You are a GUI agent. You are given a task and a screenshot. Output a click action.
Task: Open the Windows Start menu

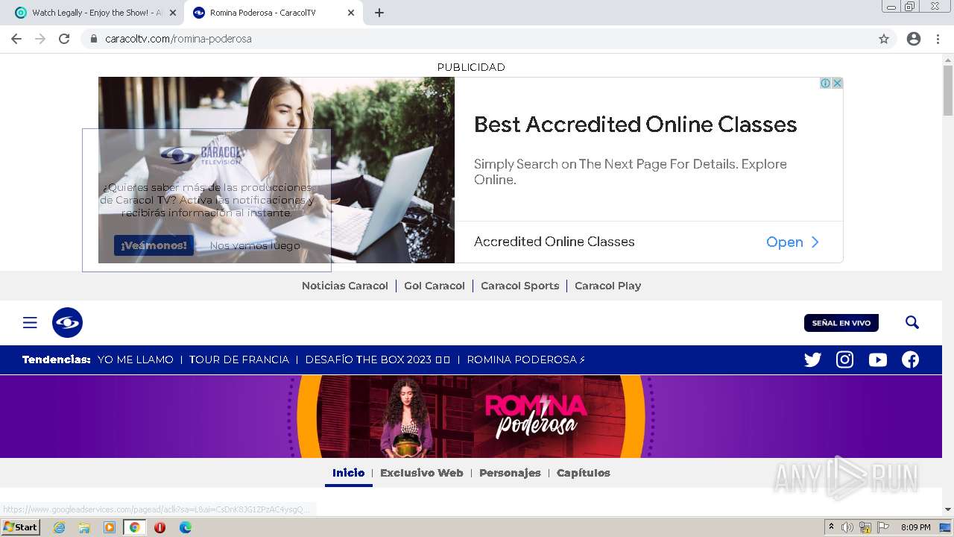(x=21, y=527)
